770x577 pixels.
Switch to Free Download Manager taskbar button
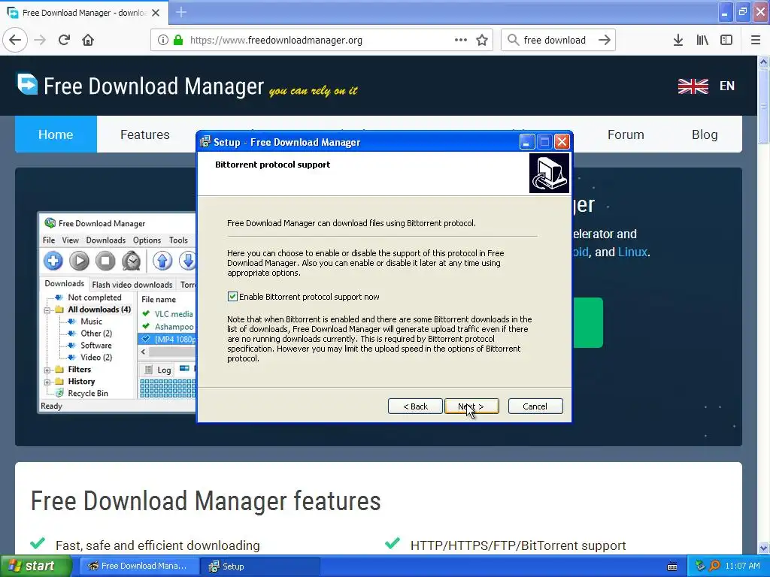(139, 566)
